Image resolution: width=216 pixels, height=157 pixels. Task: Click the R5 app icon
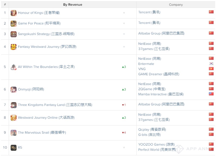14,148
